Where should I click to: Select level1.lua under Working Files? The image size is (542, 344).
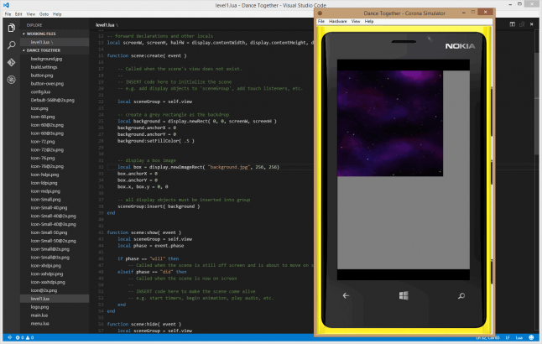pyautogui.click(x=41, y=41)
